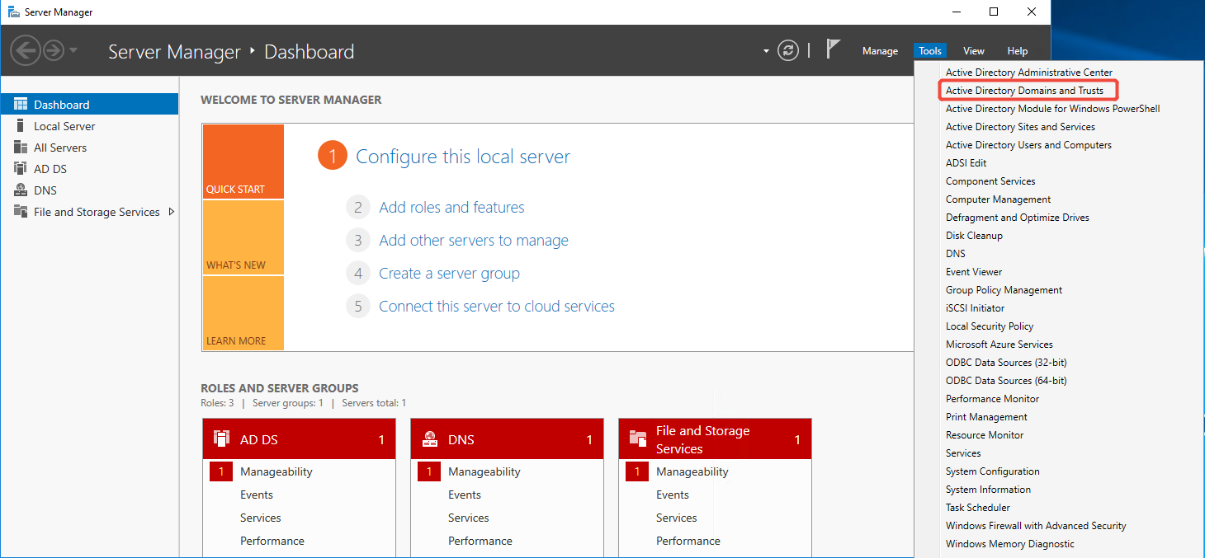Click Configure this local server link
The width and height of the screenshot is (1205, 558).
463,157
